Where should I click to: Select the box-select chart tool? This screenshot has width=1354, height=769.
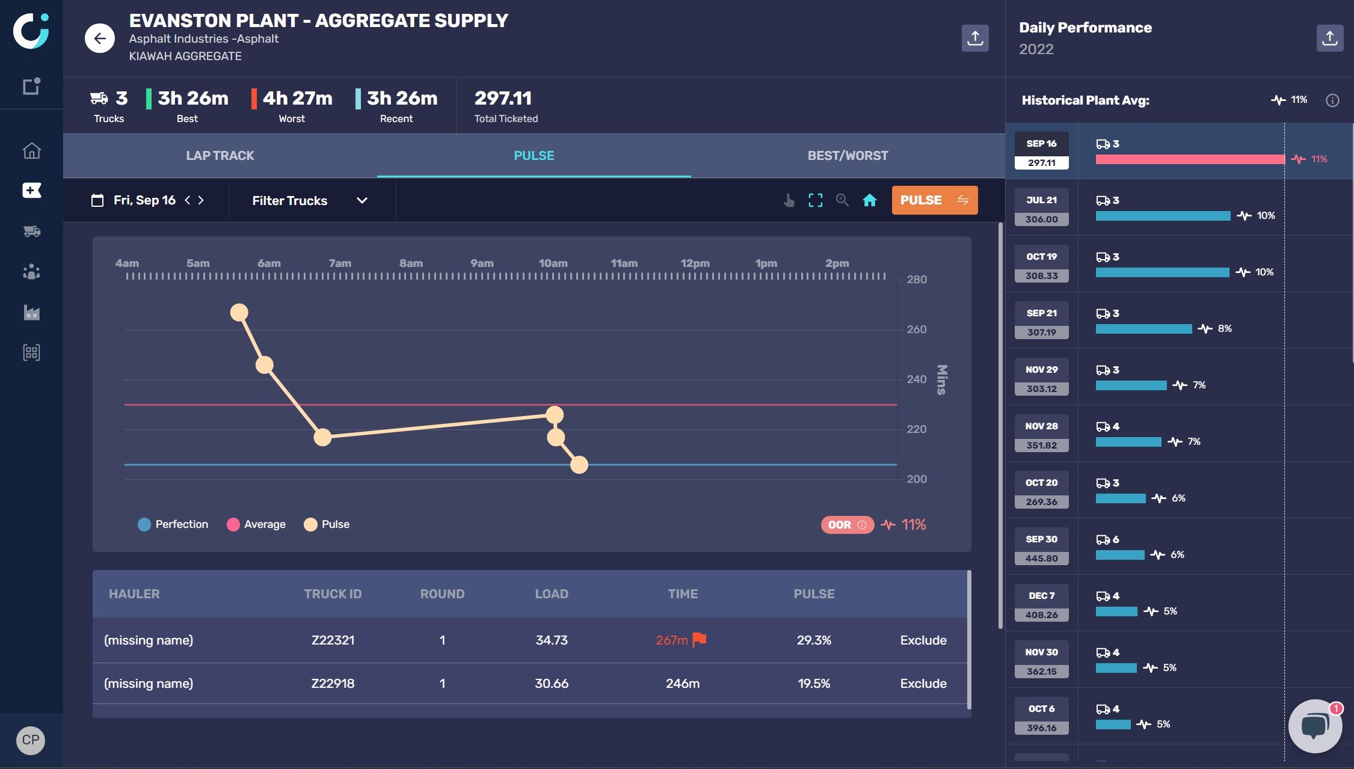[816, 200]
